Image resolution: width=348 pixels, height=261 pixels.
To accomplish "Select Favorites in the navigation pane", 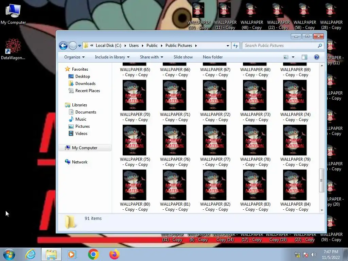I will (x=80, y=69).
